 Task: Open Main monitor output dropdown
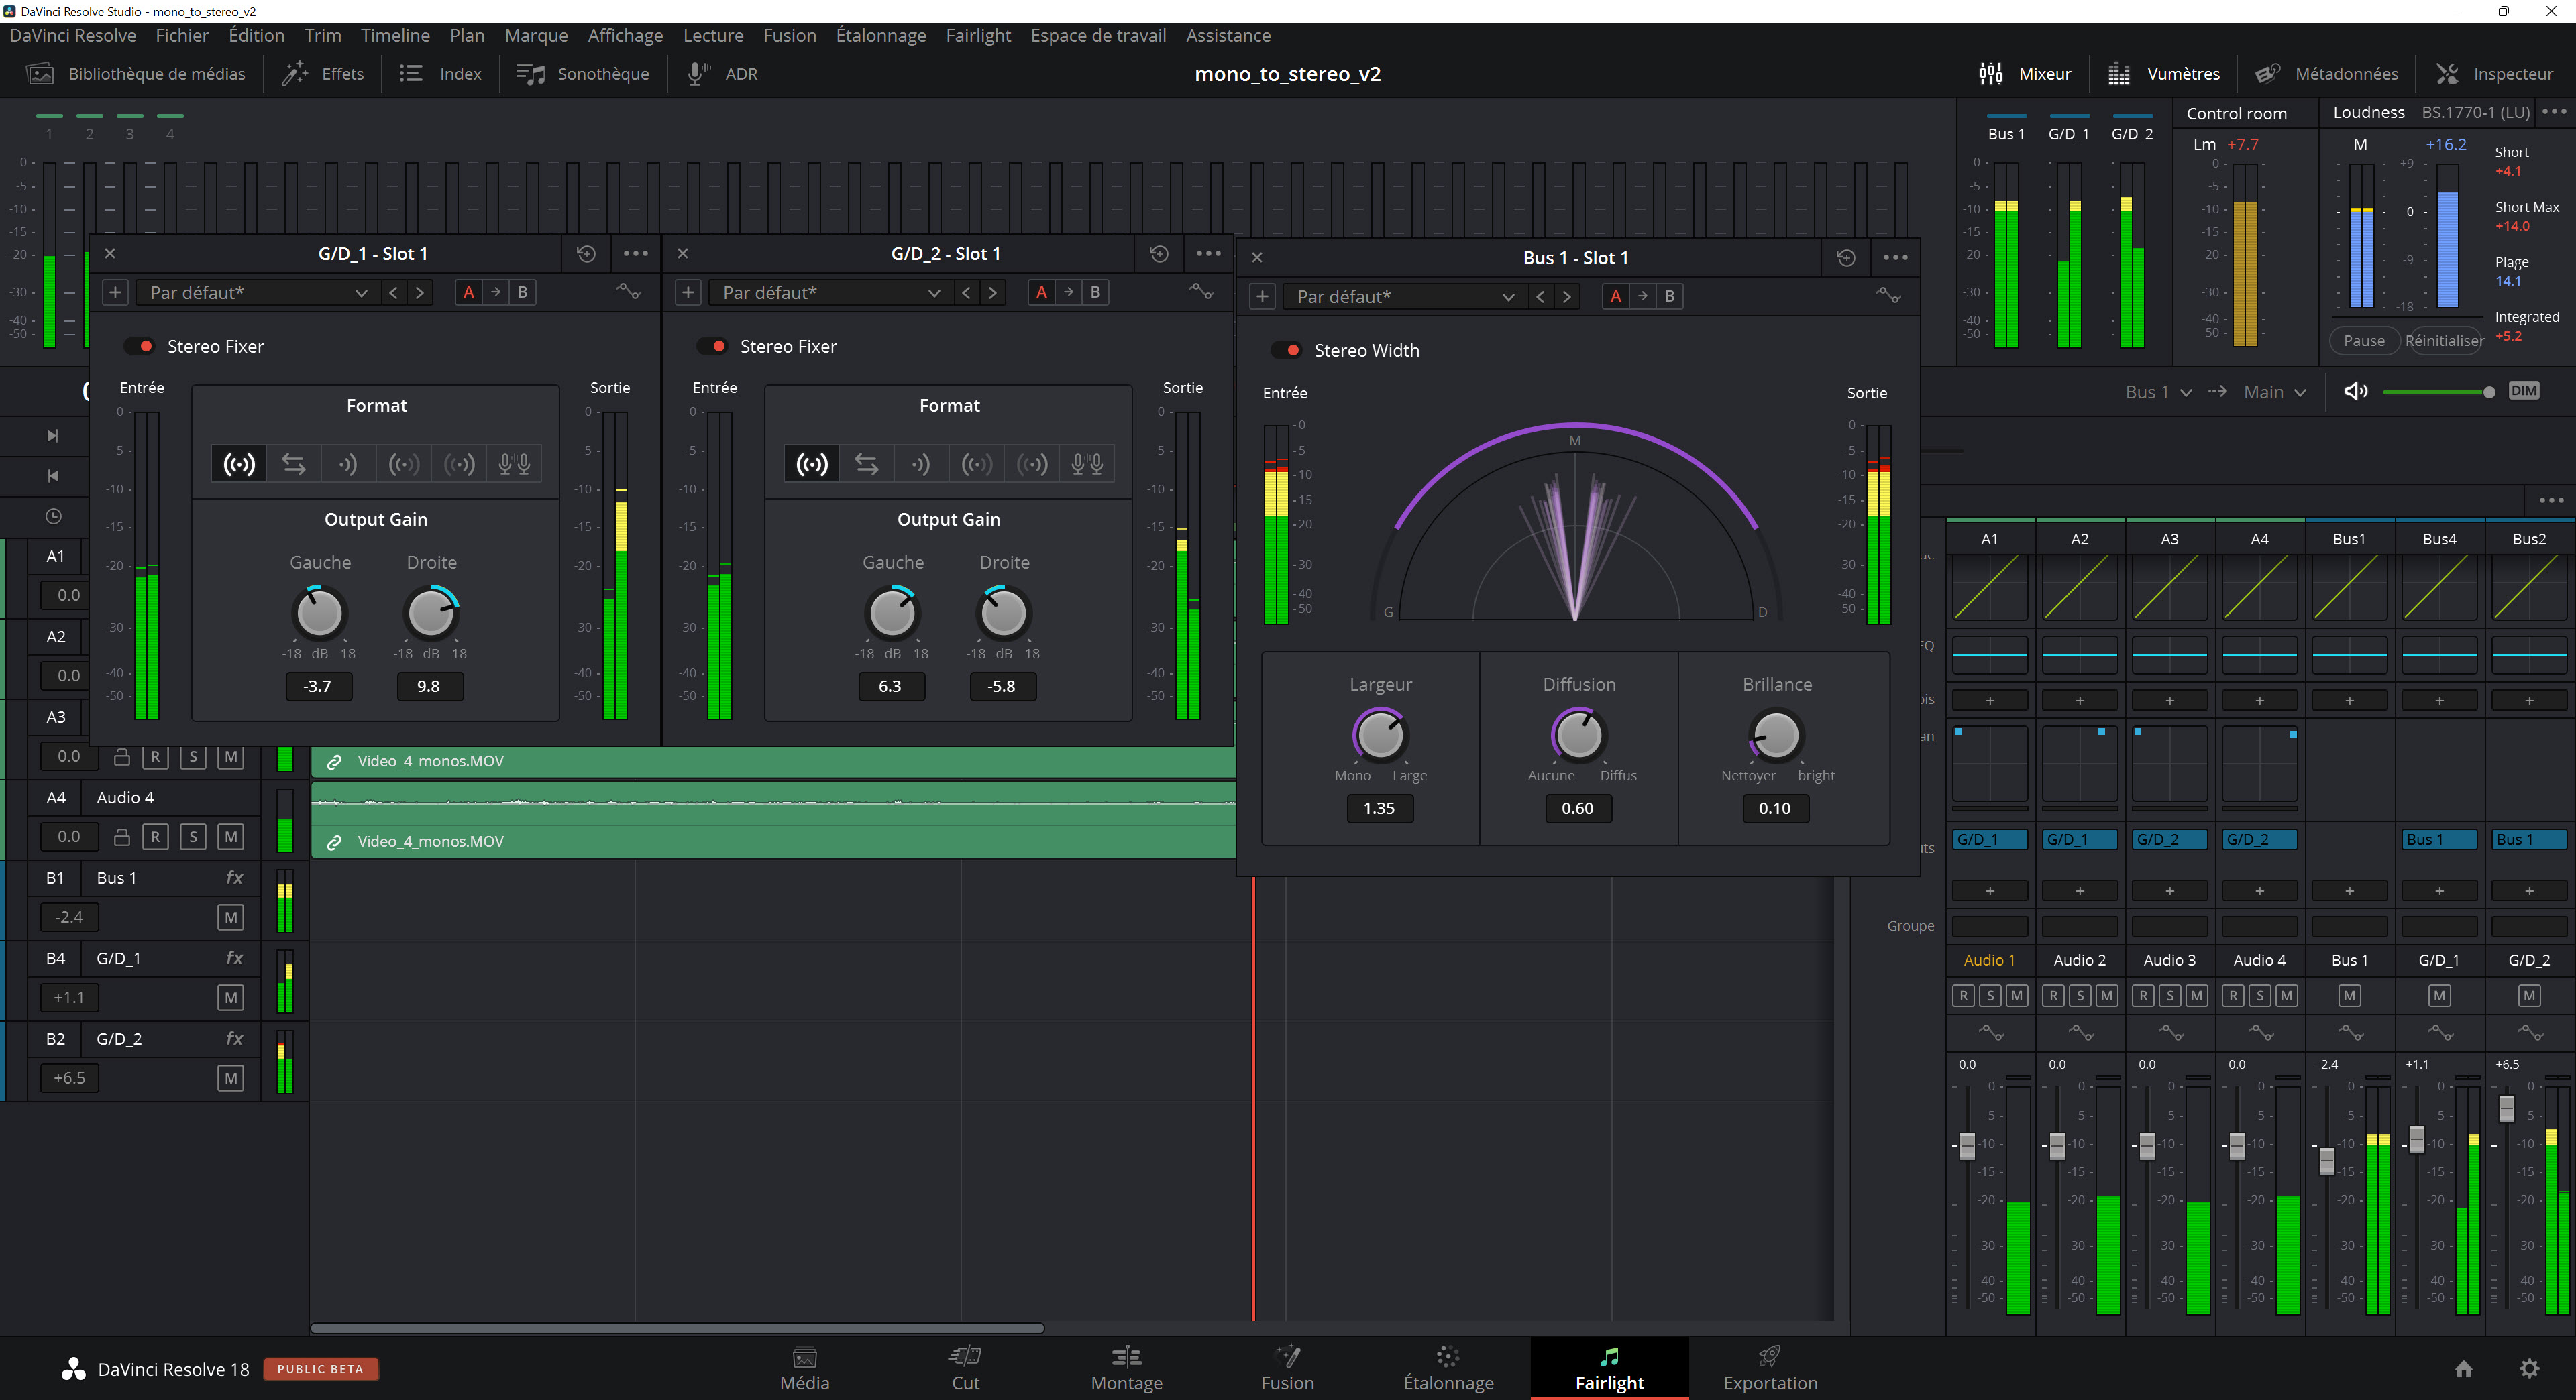pos(2275,392)
